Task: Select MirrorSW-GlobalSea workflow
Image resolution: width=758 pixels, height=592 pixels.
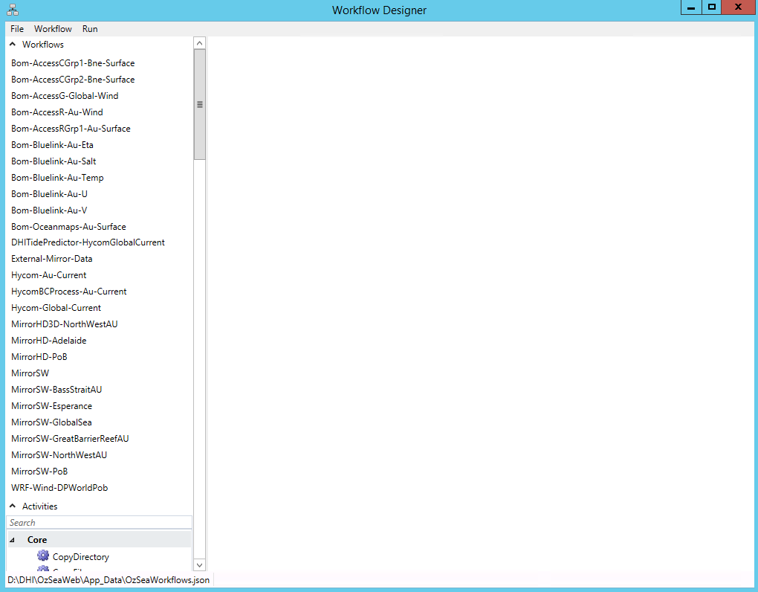Action: [x=51, y=422]
